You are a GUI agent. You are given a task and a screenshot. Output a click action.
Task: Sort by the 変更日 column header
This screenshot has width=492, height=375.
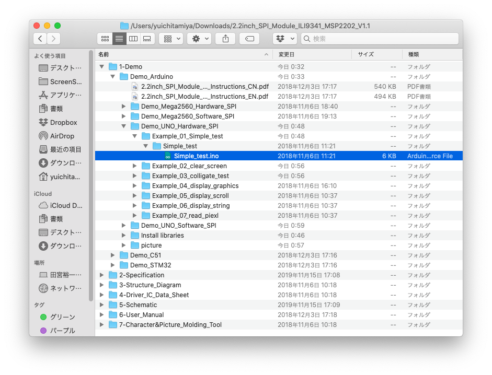[x=312, y=54]
